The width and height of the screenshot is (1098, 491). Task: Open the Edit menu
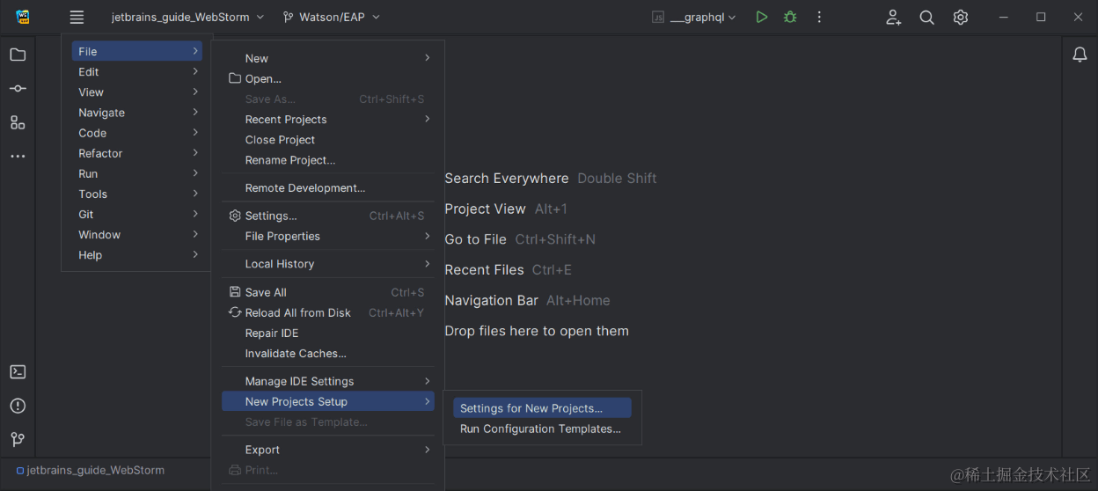pos(136,72)
